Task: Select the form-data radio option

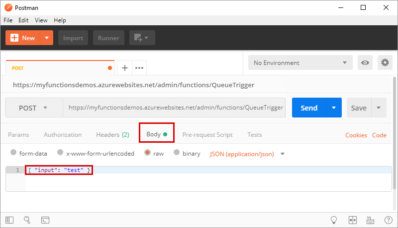Action: [13, 153]
